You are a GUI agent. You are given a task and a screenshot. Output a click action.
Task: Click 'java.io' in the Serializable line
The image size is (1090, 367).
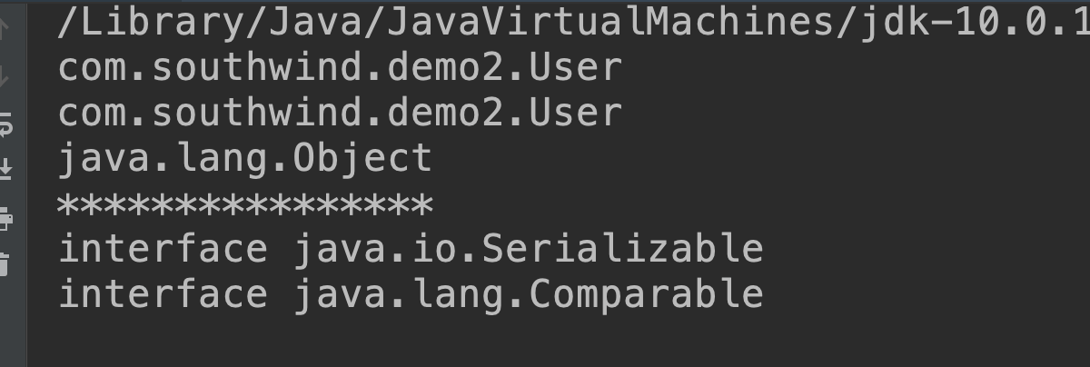click(x=375, y=249)
